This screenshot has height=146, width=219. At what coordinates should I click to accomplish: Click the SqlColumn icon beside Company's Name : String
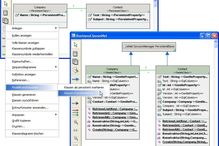89,81
